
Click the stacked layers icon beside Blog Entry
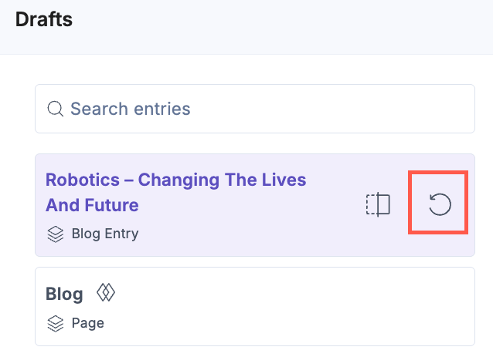click(56, 233)
